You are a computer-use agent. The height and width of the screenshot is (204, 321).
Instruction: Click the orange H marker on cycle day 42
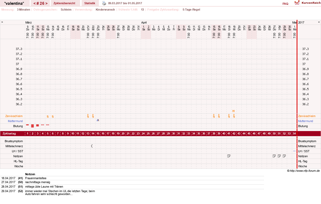pyautogui.click(x=234, y=111)
